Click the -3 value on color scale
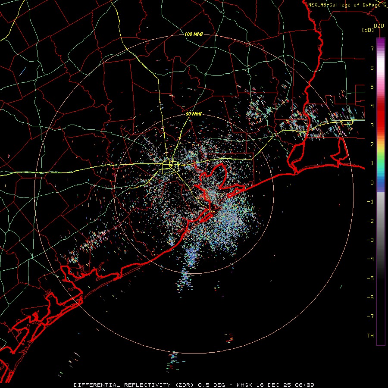The height and width of the screenshot is (388, 388). (370, 240)
